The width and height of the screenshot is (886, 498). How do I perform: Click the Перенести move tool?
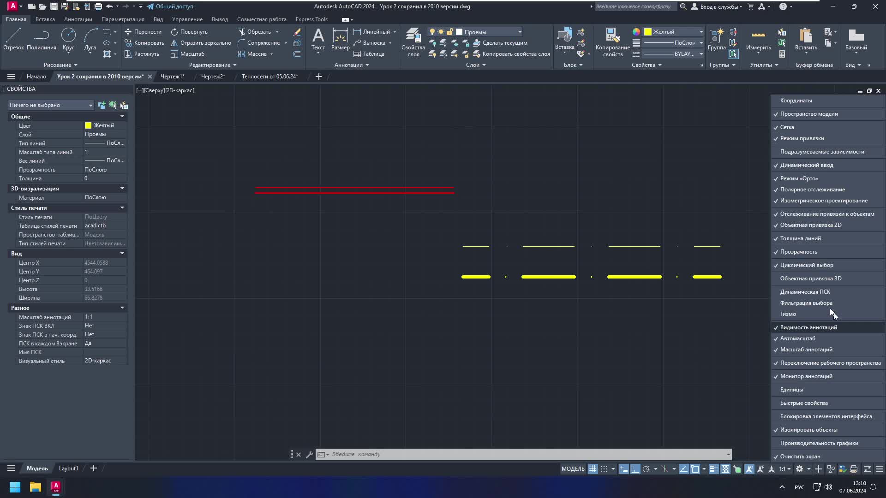click(143, 32)
